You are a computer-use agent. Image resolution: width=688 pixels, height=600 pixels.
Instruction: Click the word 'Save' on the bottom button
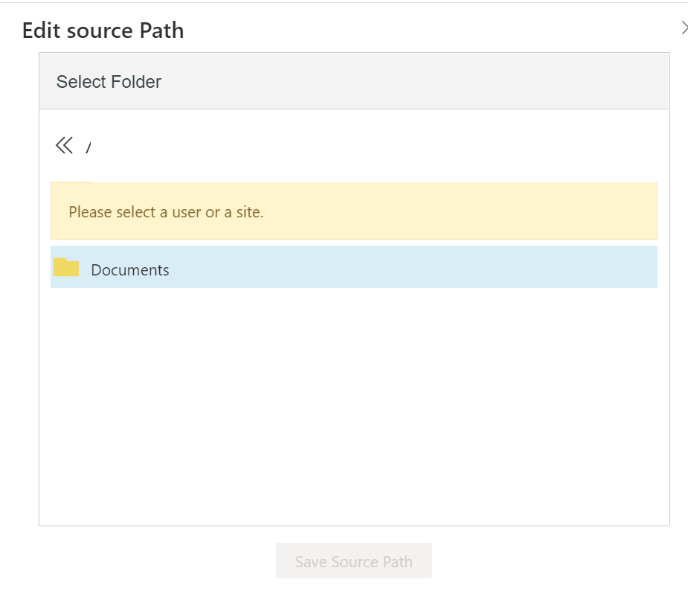311,562
